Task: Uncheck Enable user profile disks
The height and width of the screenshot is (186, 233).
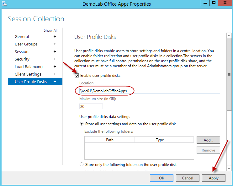Action: pos(77,76)
